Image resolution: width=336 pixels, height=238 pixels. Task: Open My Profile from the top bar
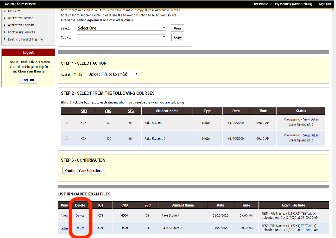[261, 4]
